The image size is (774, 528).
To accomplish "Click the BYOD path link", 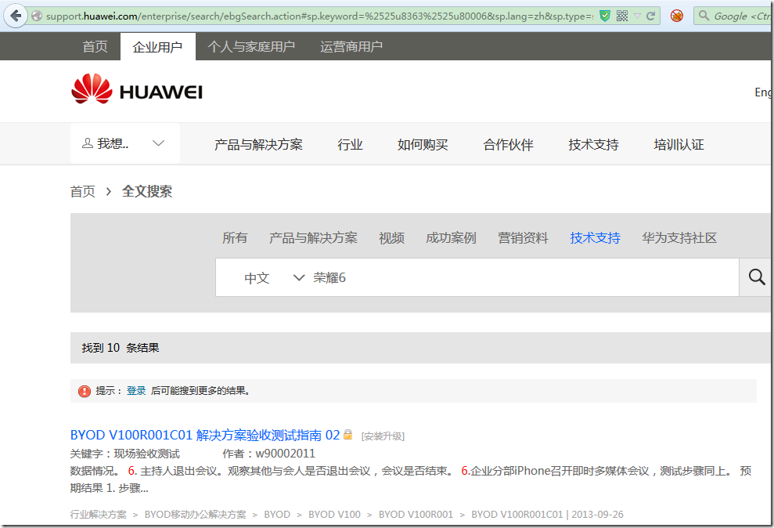I will point(277,514).
